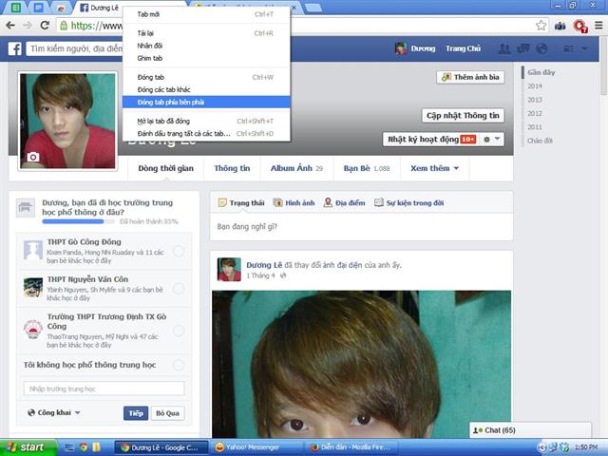Expand the header account dropdown arrow

tap(584, 48)
